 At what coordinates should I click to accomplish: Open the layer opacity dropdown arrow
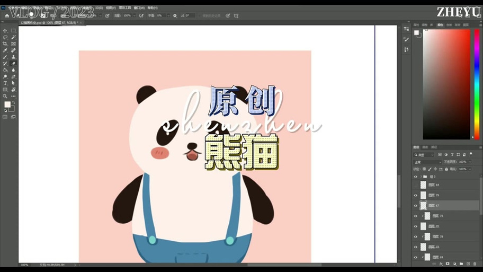click(x=470, y=162)
